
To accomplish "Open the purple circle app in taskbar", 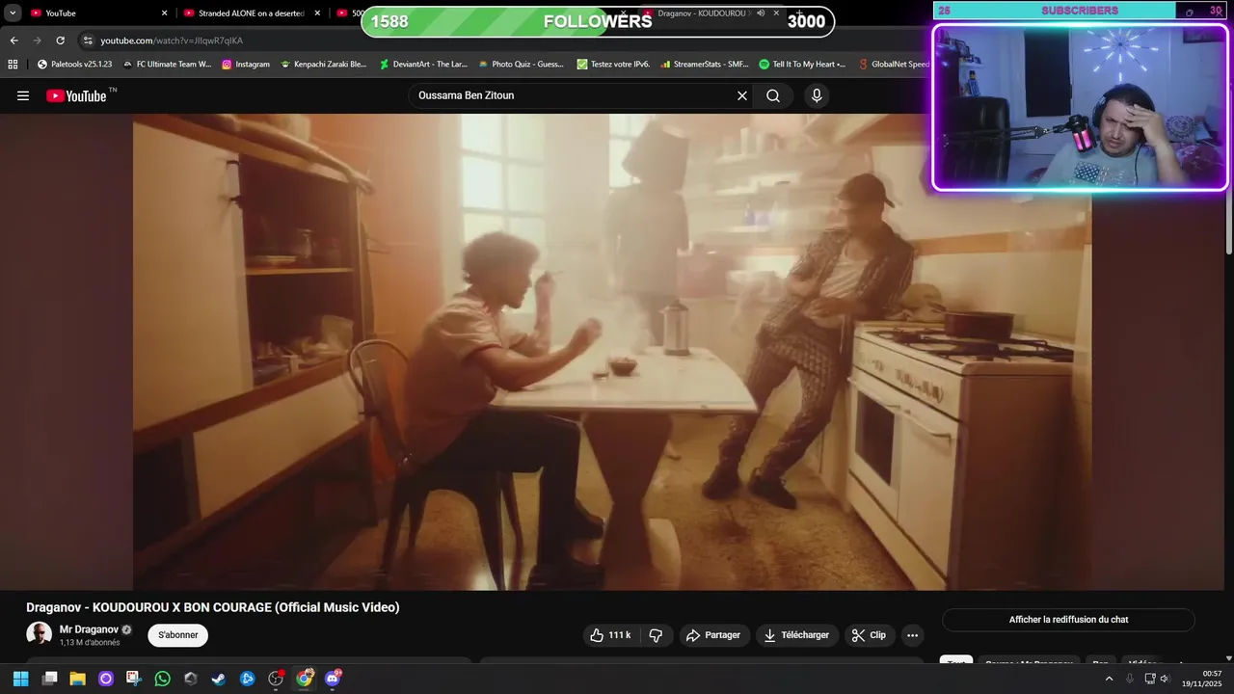I will 106,679.
